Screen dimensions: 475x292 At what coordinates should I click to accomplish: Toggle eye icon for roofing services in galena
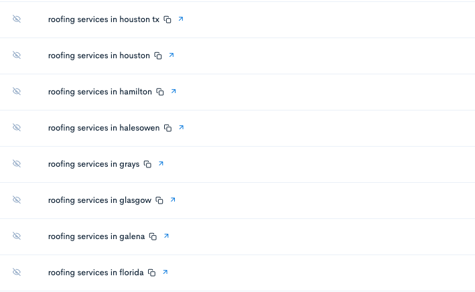tap(17, 236)
